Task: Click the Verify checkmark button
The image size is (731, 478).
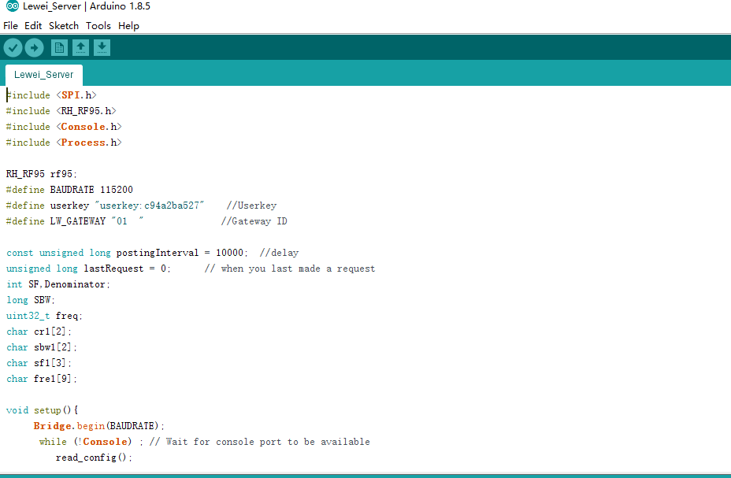Action: (13, 47)
